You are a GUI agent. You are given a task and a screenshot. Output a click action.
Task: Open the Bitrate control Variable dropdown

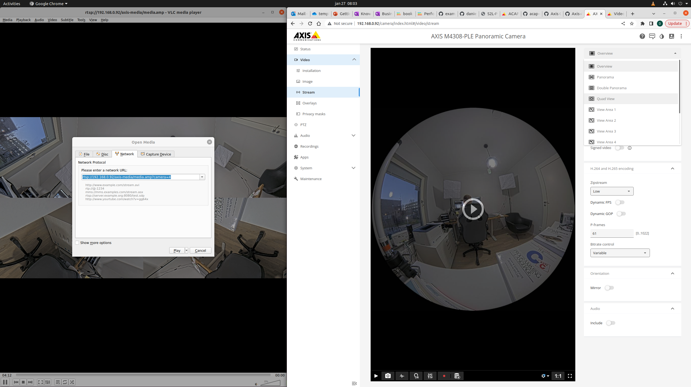coord(620,253)
